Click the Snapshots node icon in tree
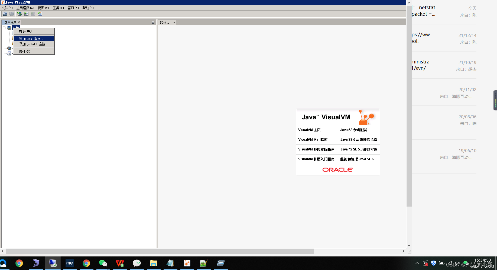The height and width of the screenshot is (270, 497). pos(9,53)
